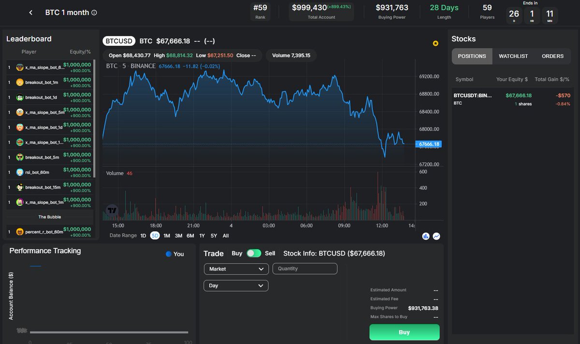Viewport: 580px width, 344px height.
Task: Click the Your Equity $ column header
Action: click(512, 79)
